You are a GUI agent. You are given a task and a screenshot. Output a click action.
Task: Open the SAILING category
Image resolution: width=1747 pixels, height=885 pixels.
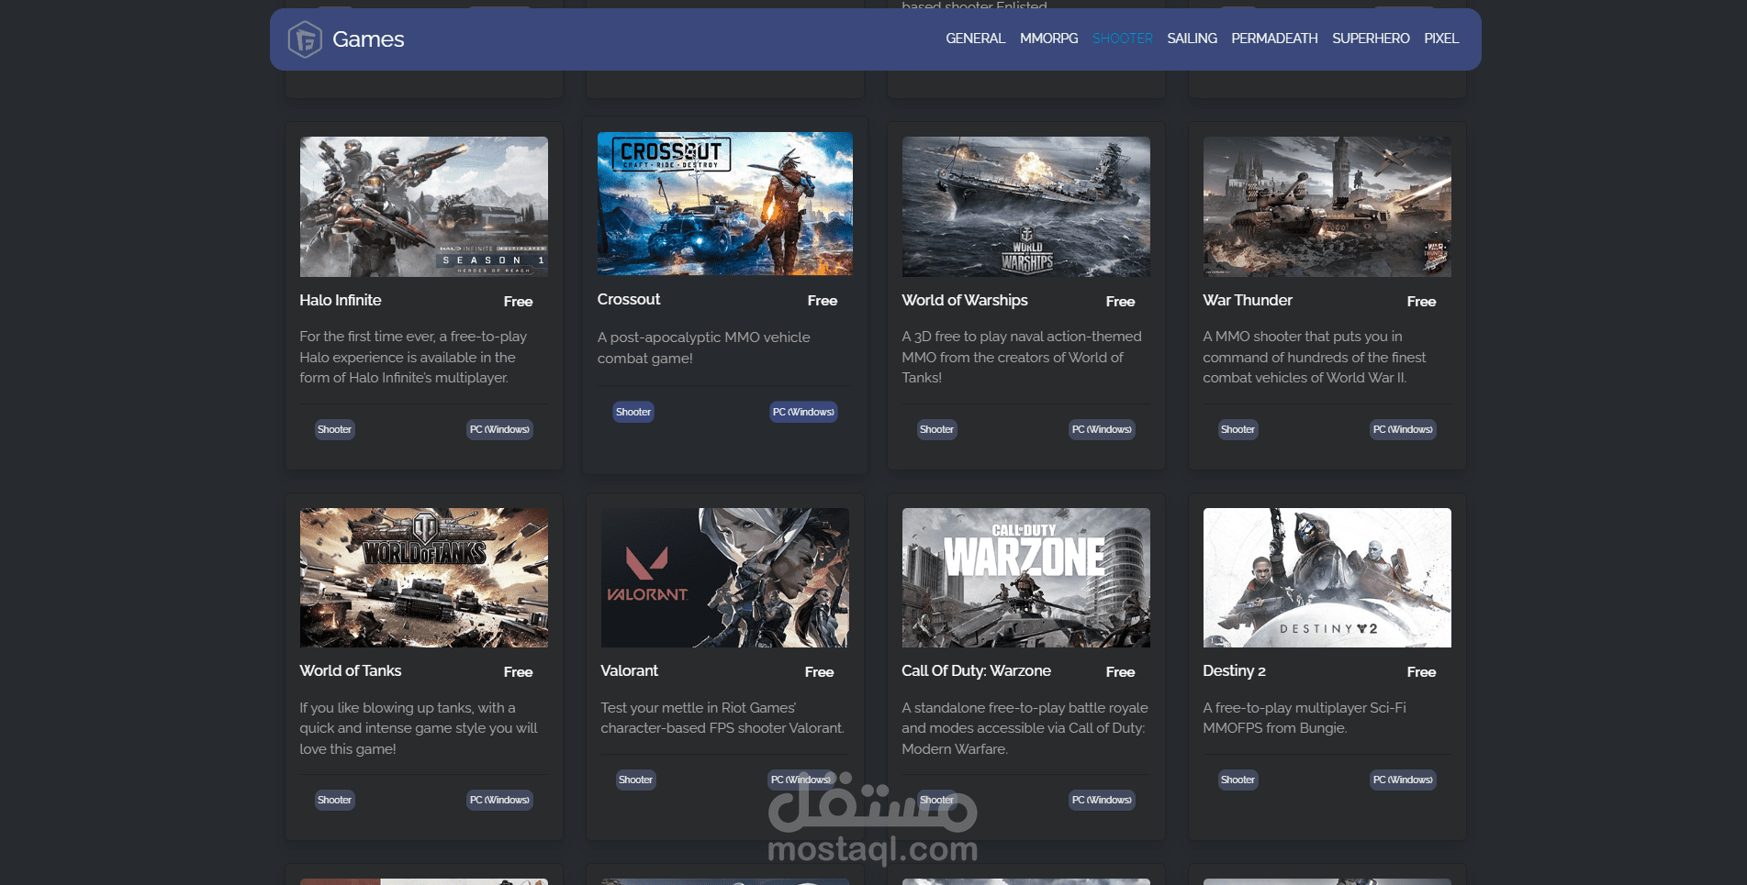tap(1192, 39)
